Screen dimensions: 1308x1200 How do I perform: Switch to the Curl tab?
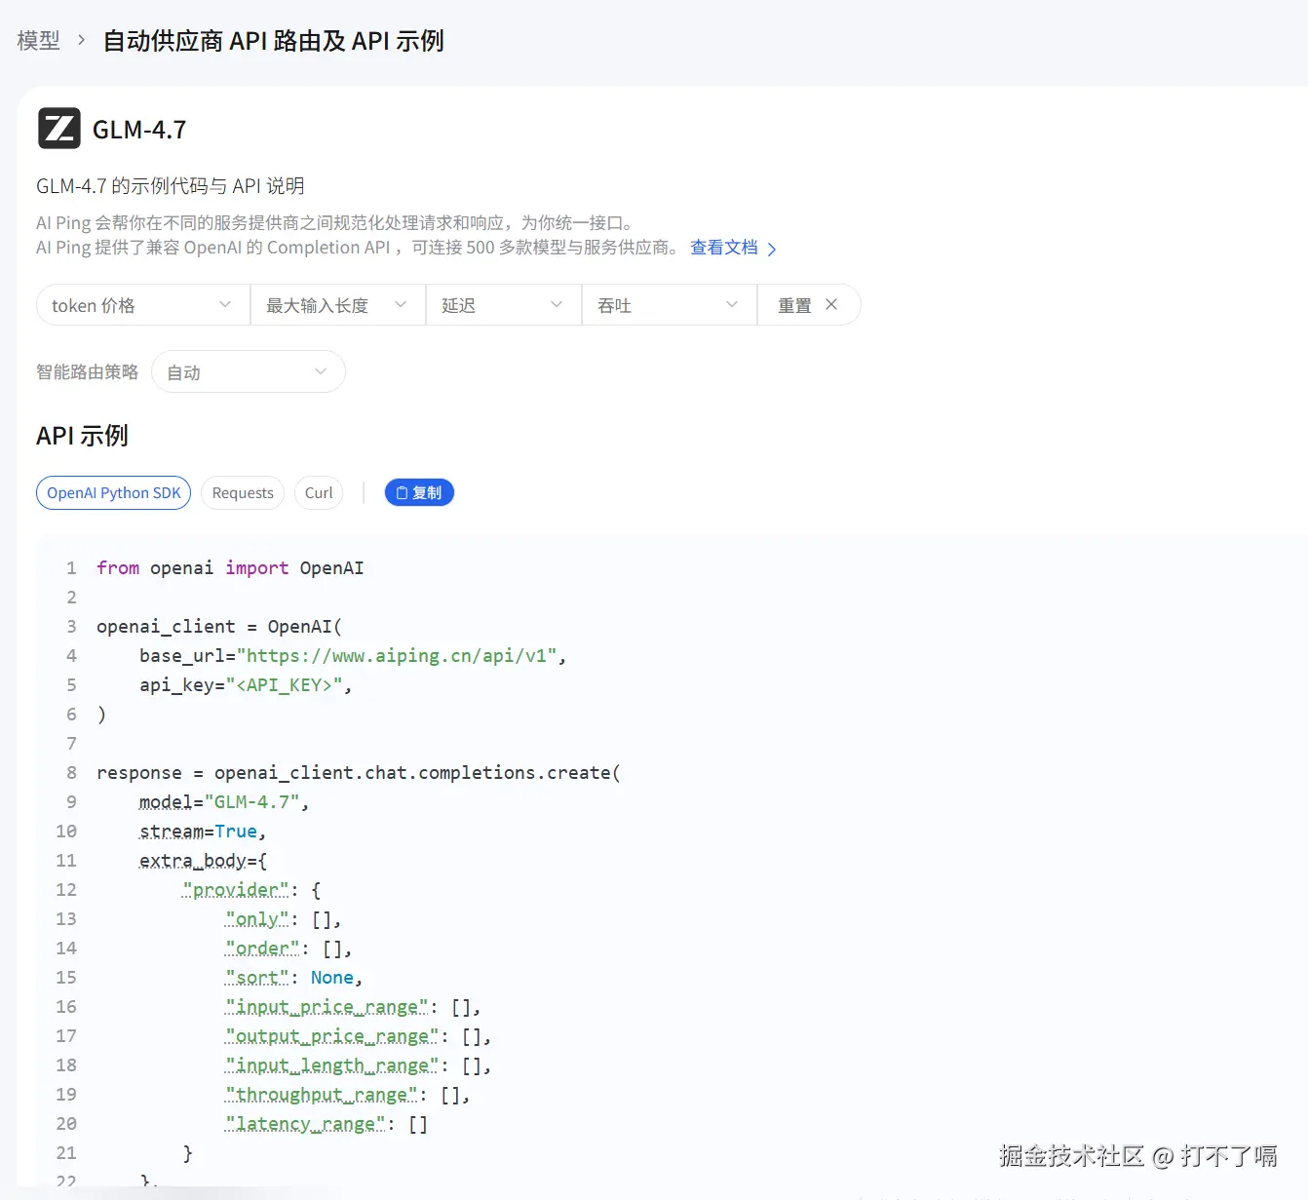[x=319, y=492]
